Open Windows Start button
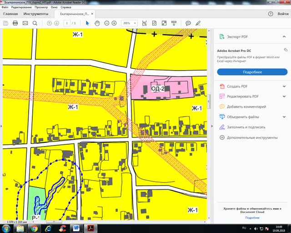The width and height of the screenshot is (291, 233). pos(6,228)
